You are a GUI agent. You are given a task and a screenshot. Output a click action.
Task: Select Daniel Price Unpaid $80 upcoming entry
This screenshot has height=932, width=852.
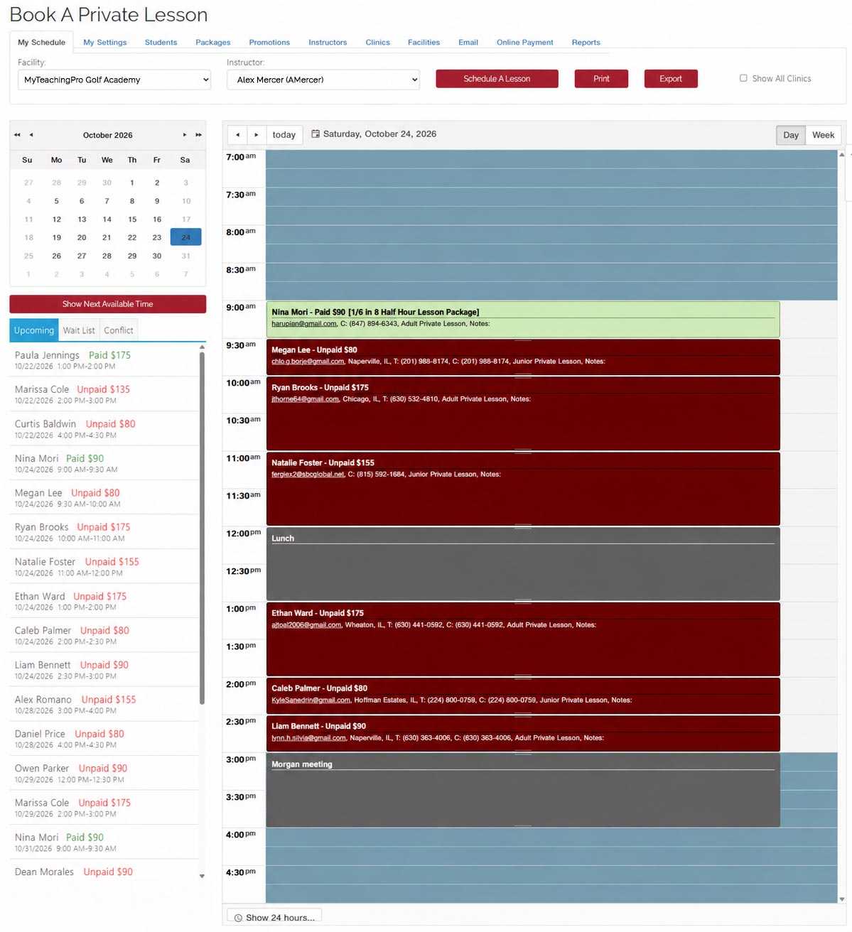104,739
